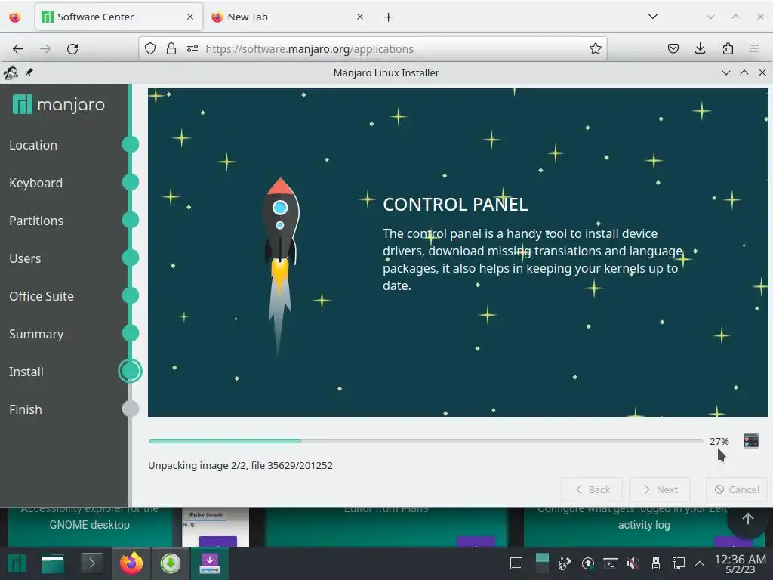Open the file manager from the taskbar
Screen dimensions: 773x580
click(53, 563)
